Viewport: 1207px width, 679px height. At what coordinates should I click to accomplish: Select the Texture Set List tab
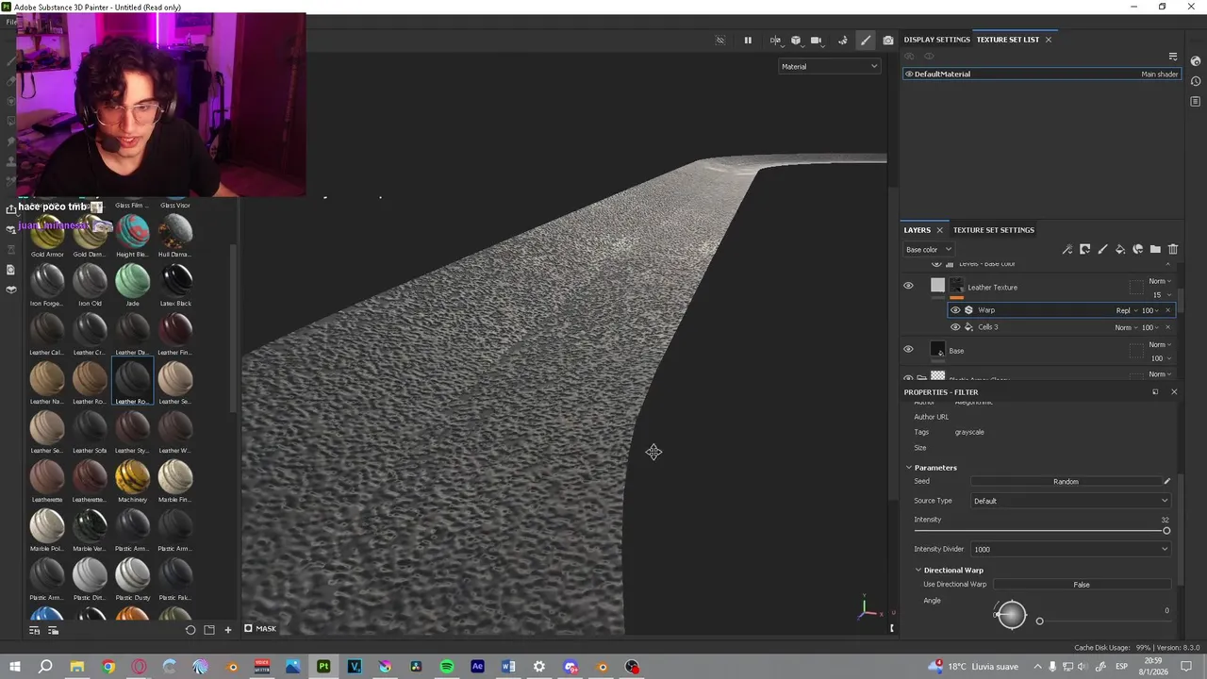(1007, 40)
